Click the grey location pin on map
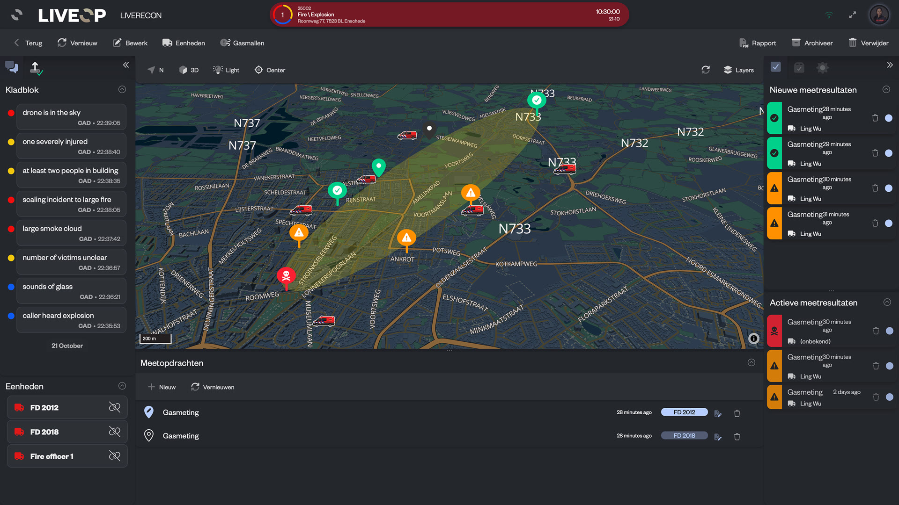Screen dimensions: 899x505 tap(429, 129)
